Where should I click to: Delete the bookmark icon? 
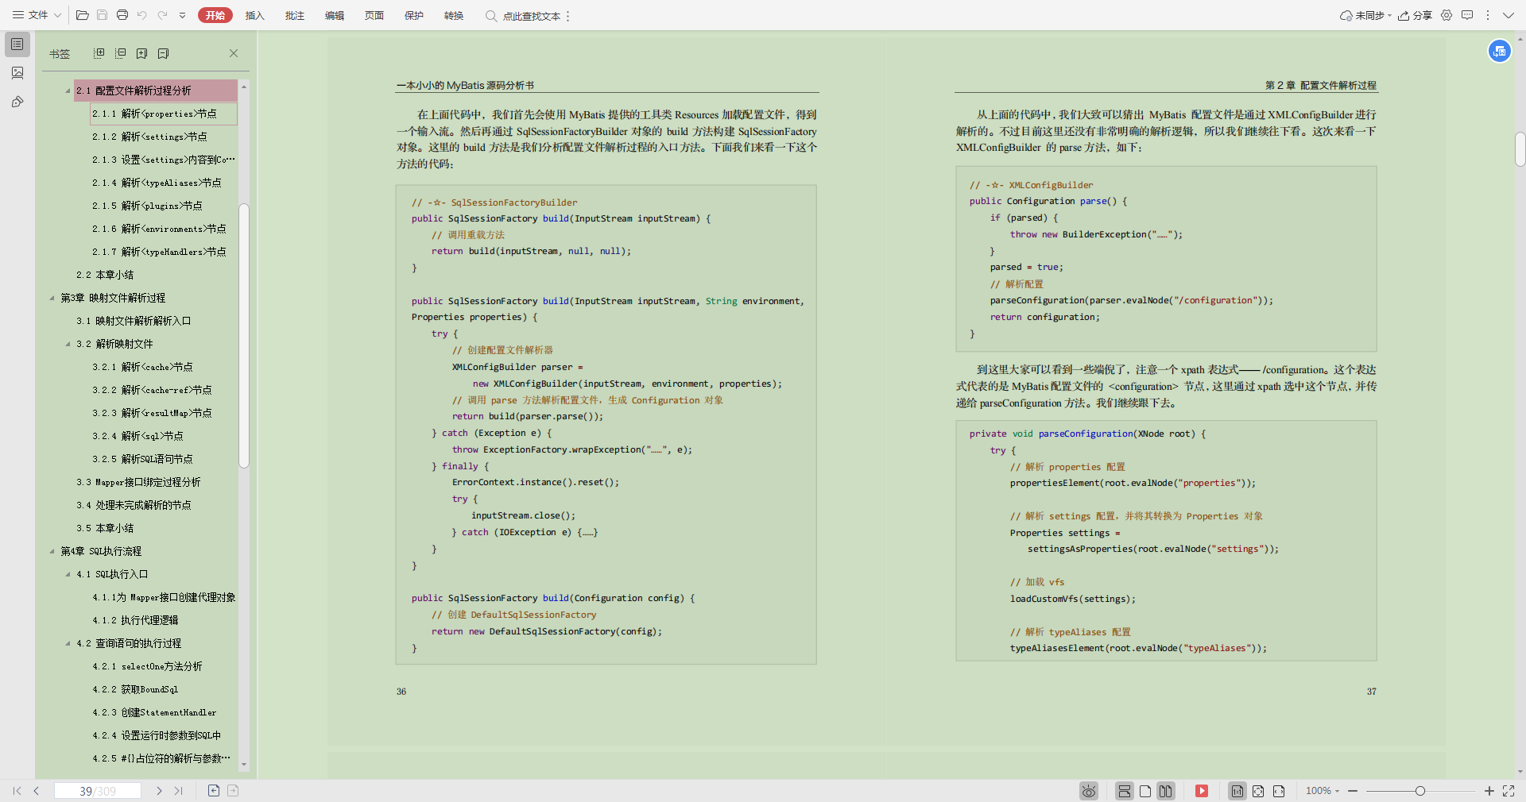click(164, 53)
